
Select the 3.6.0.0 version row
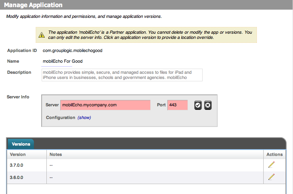[146, 177]
